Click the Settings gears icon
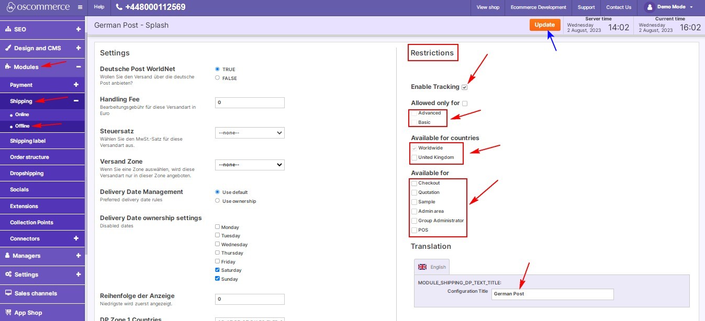705x321 pixels. coord(8,274)
